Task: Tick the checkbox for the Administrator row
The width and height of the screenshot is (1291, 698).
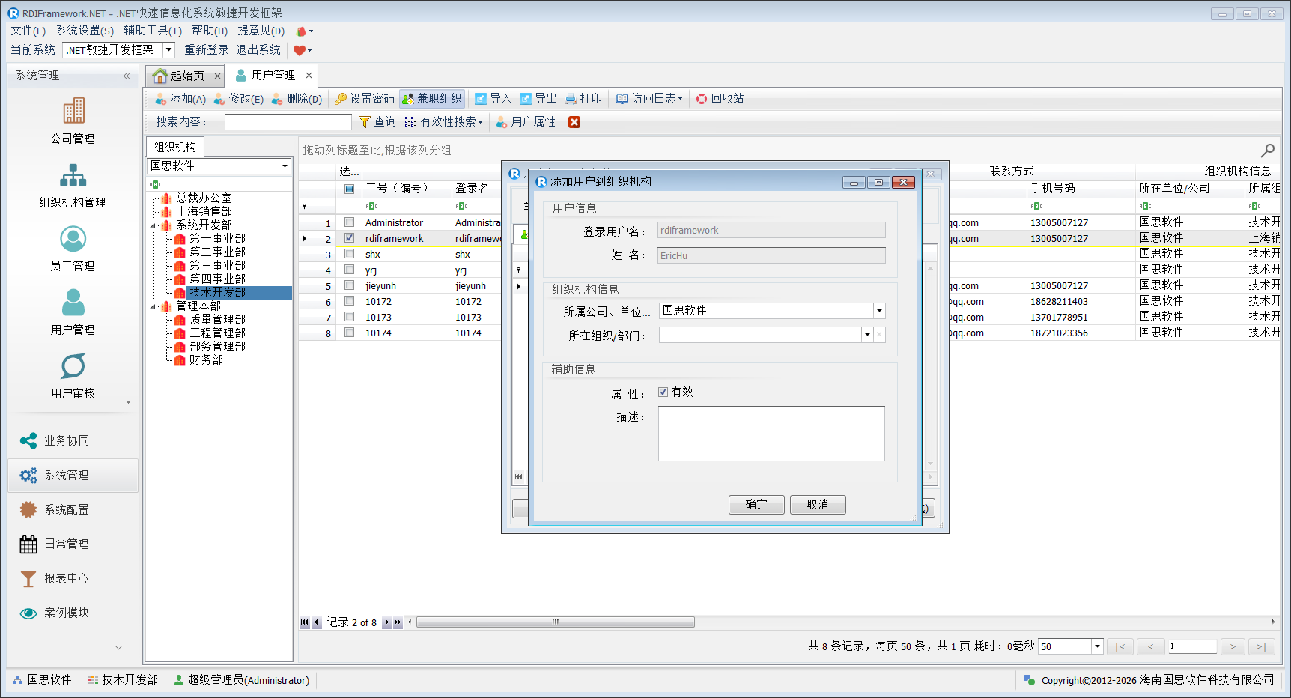Action: click(x=349, y=222)
